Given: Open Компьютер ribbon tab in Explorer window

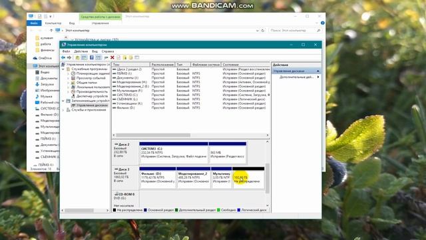Looking at the screenshot, I should [x=53, y=23].
